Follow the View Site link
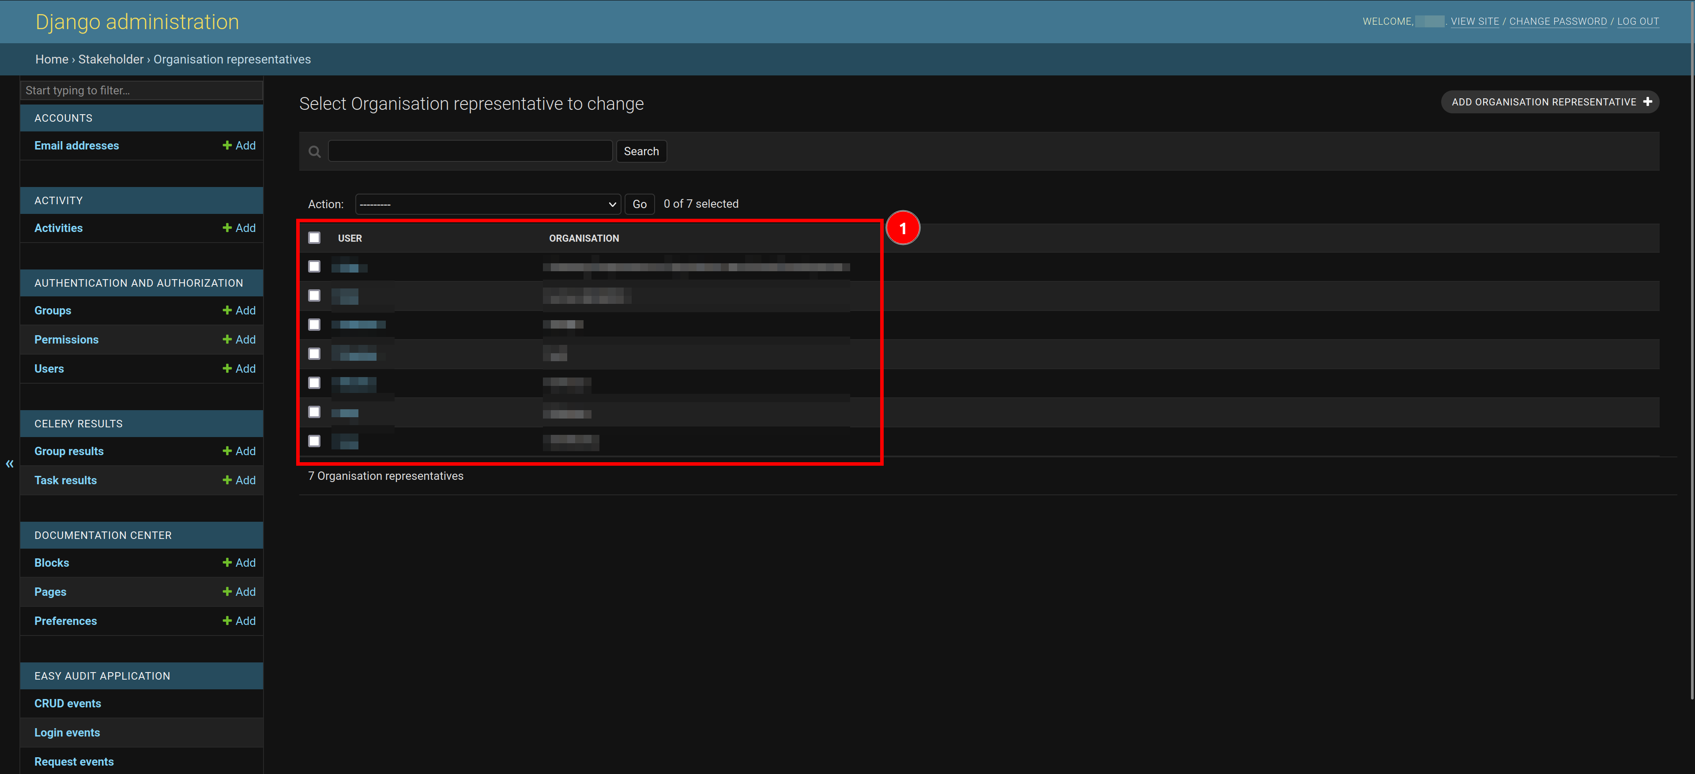This screenshot has width=1695, height=774. (1475, 22)
